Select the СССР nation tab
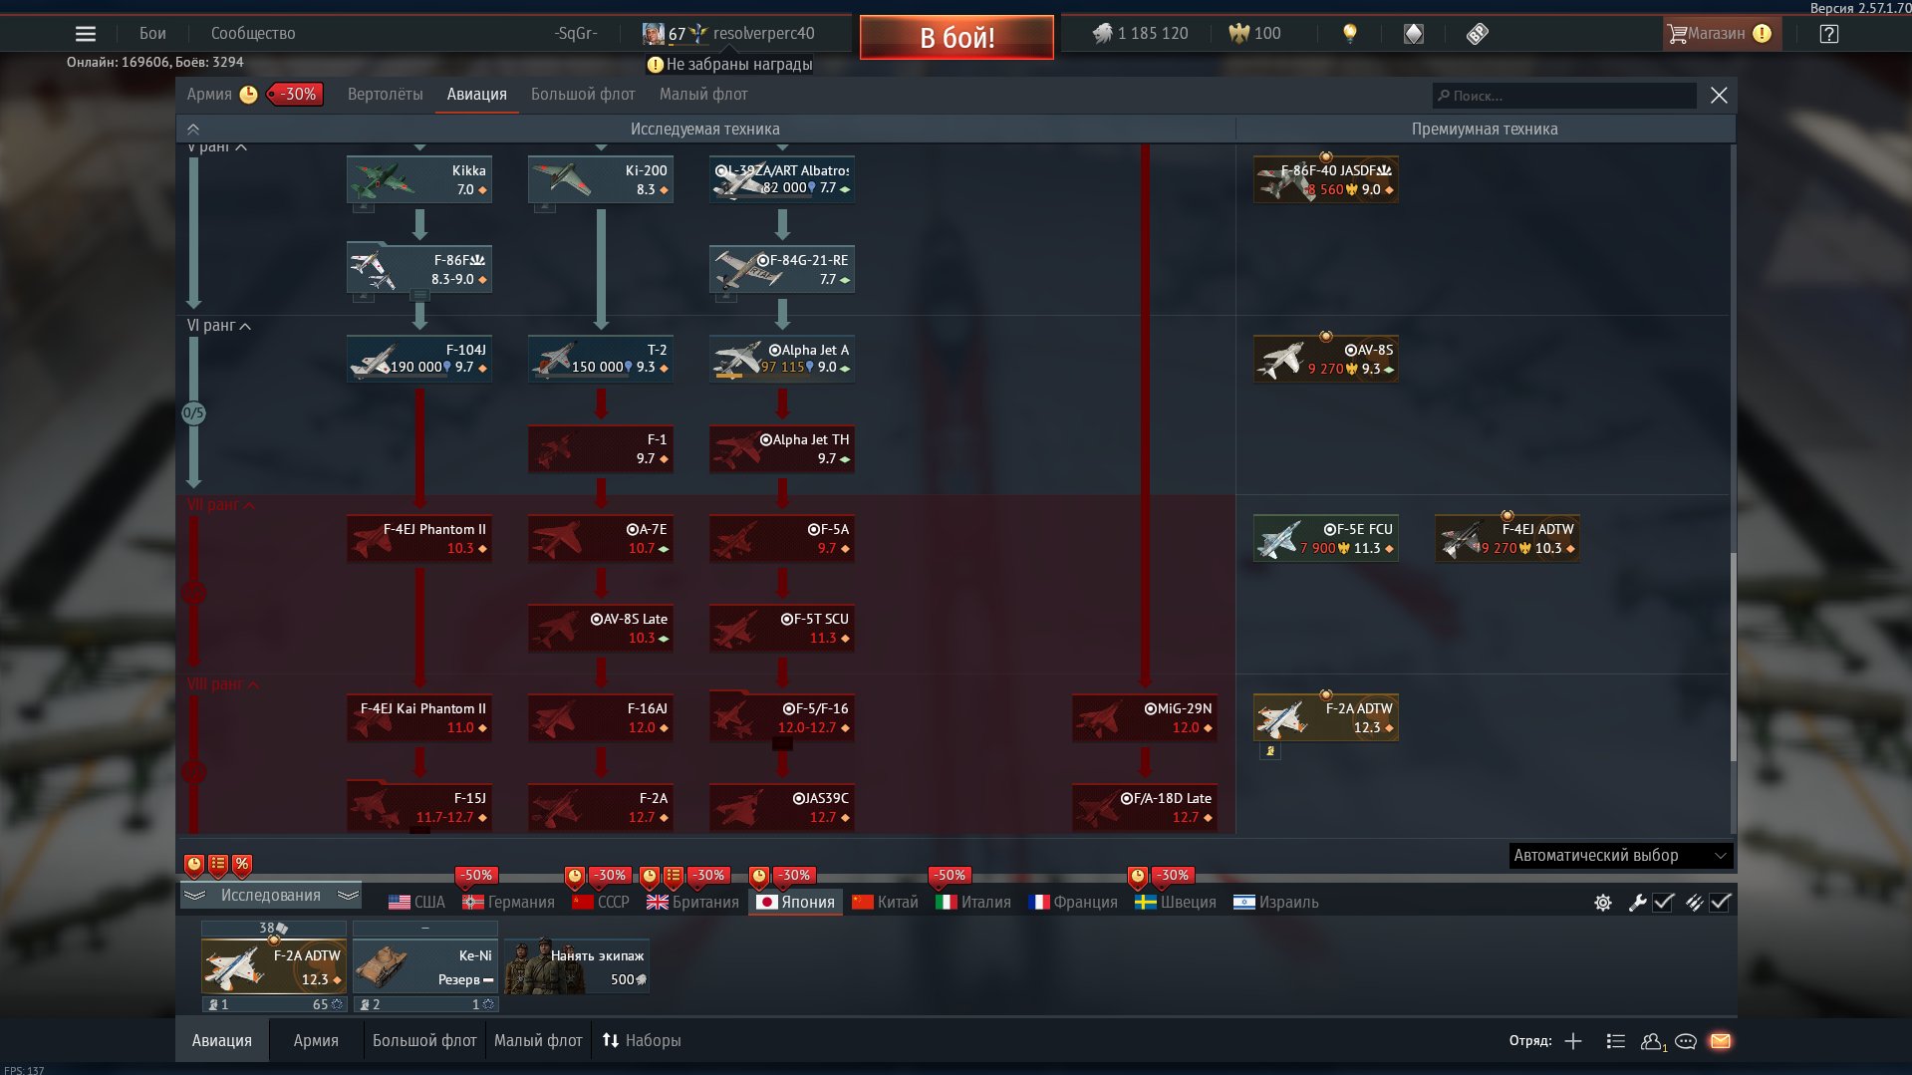Image resolution: width=1912 pixels, height=1075 pixels. pos(601,903)
